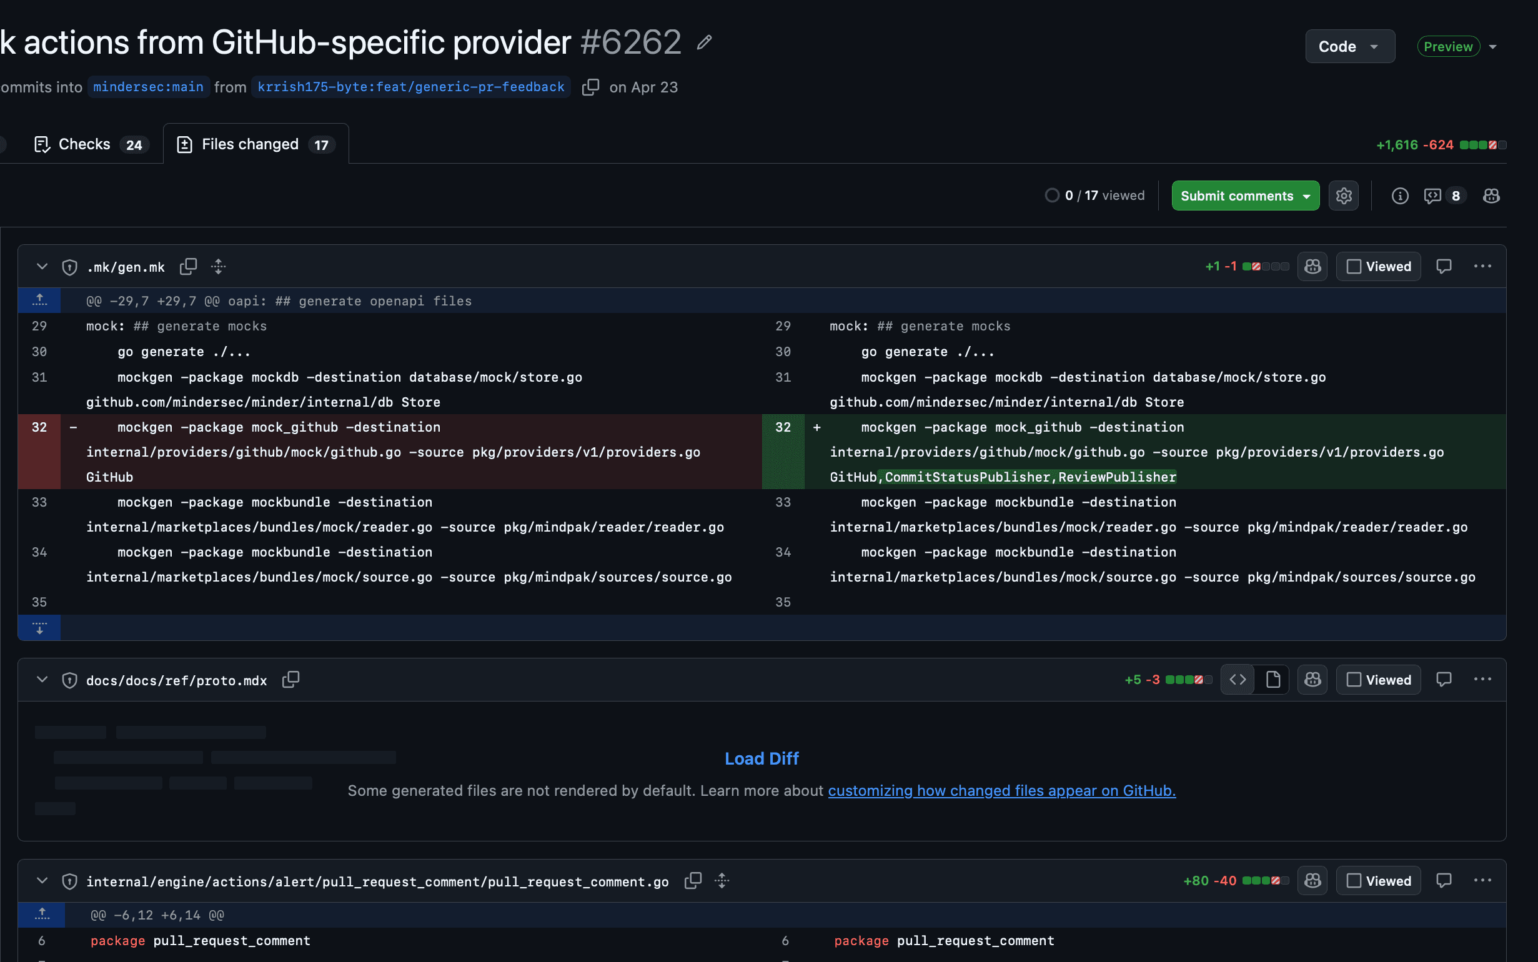Comment on the .mk/gen.mk file
1538x962 pixels.
point(1444,267)
